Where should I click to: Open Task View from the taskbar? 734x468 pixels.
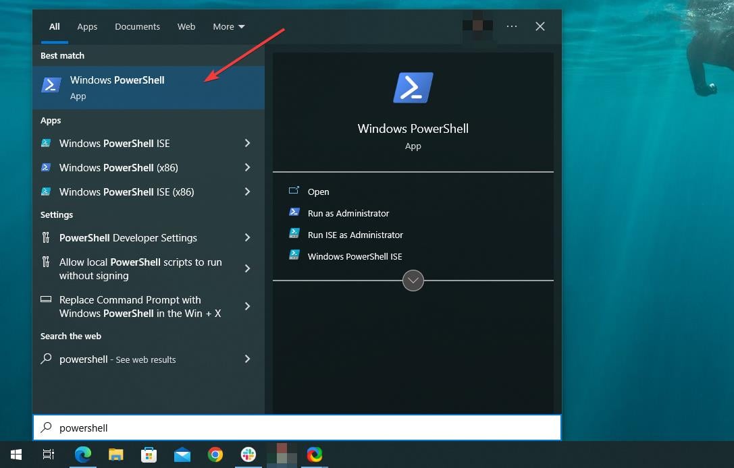click(49, 455)
